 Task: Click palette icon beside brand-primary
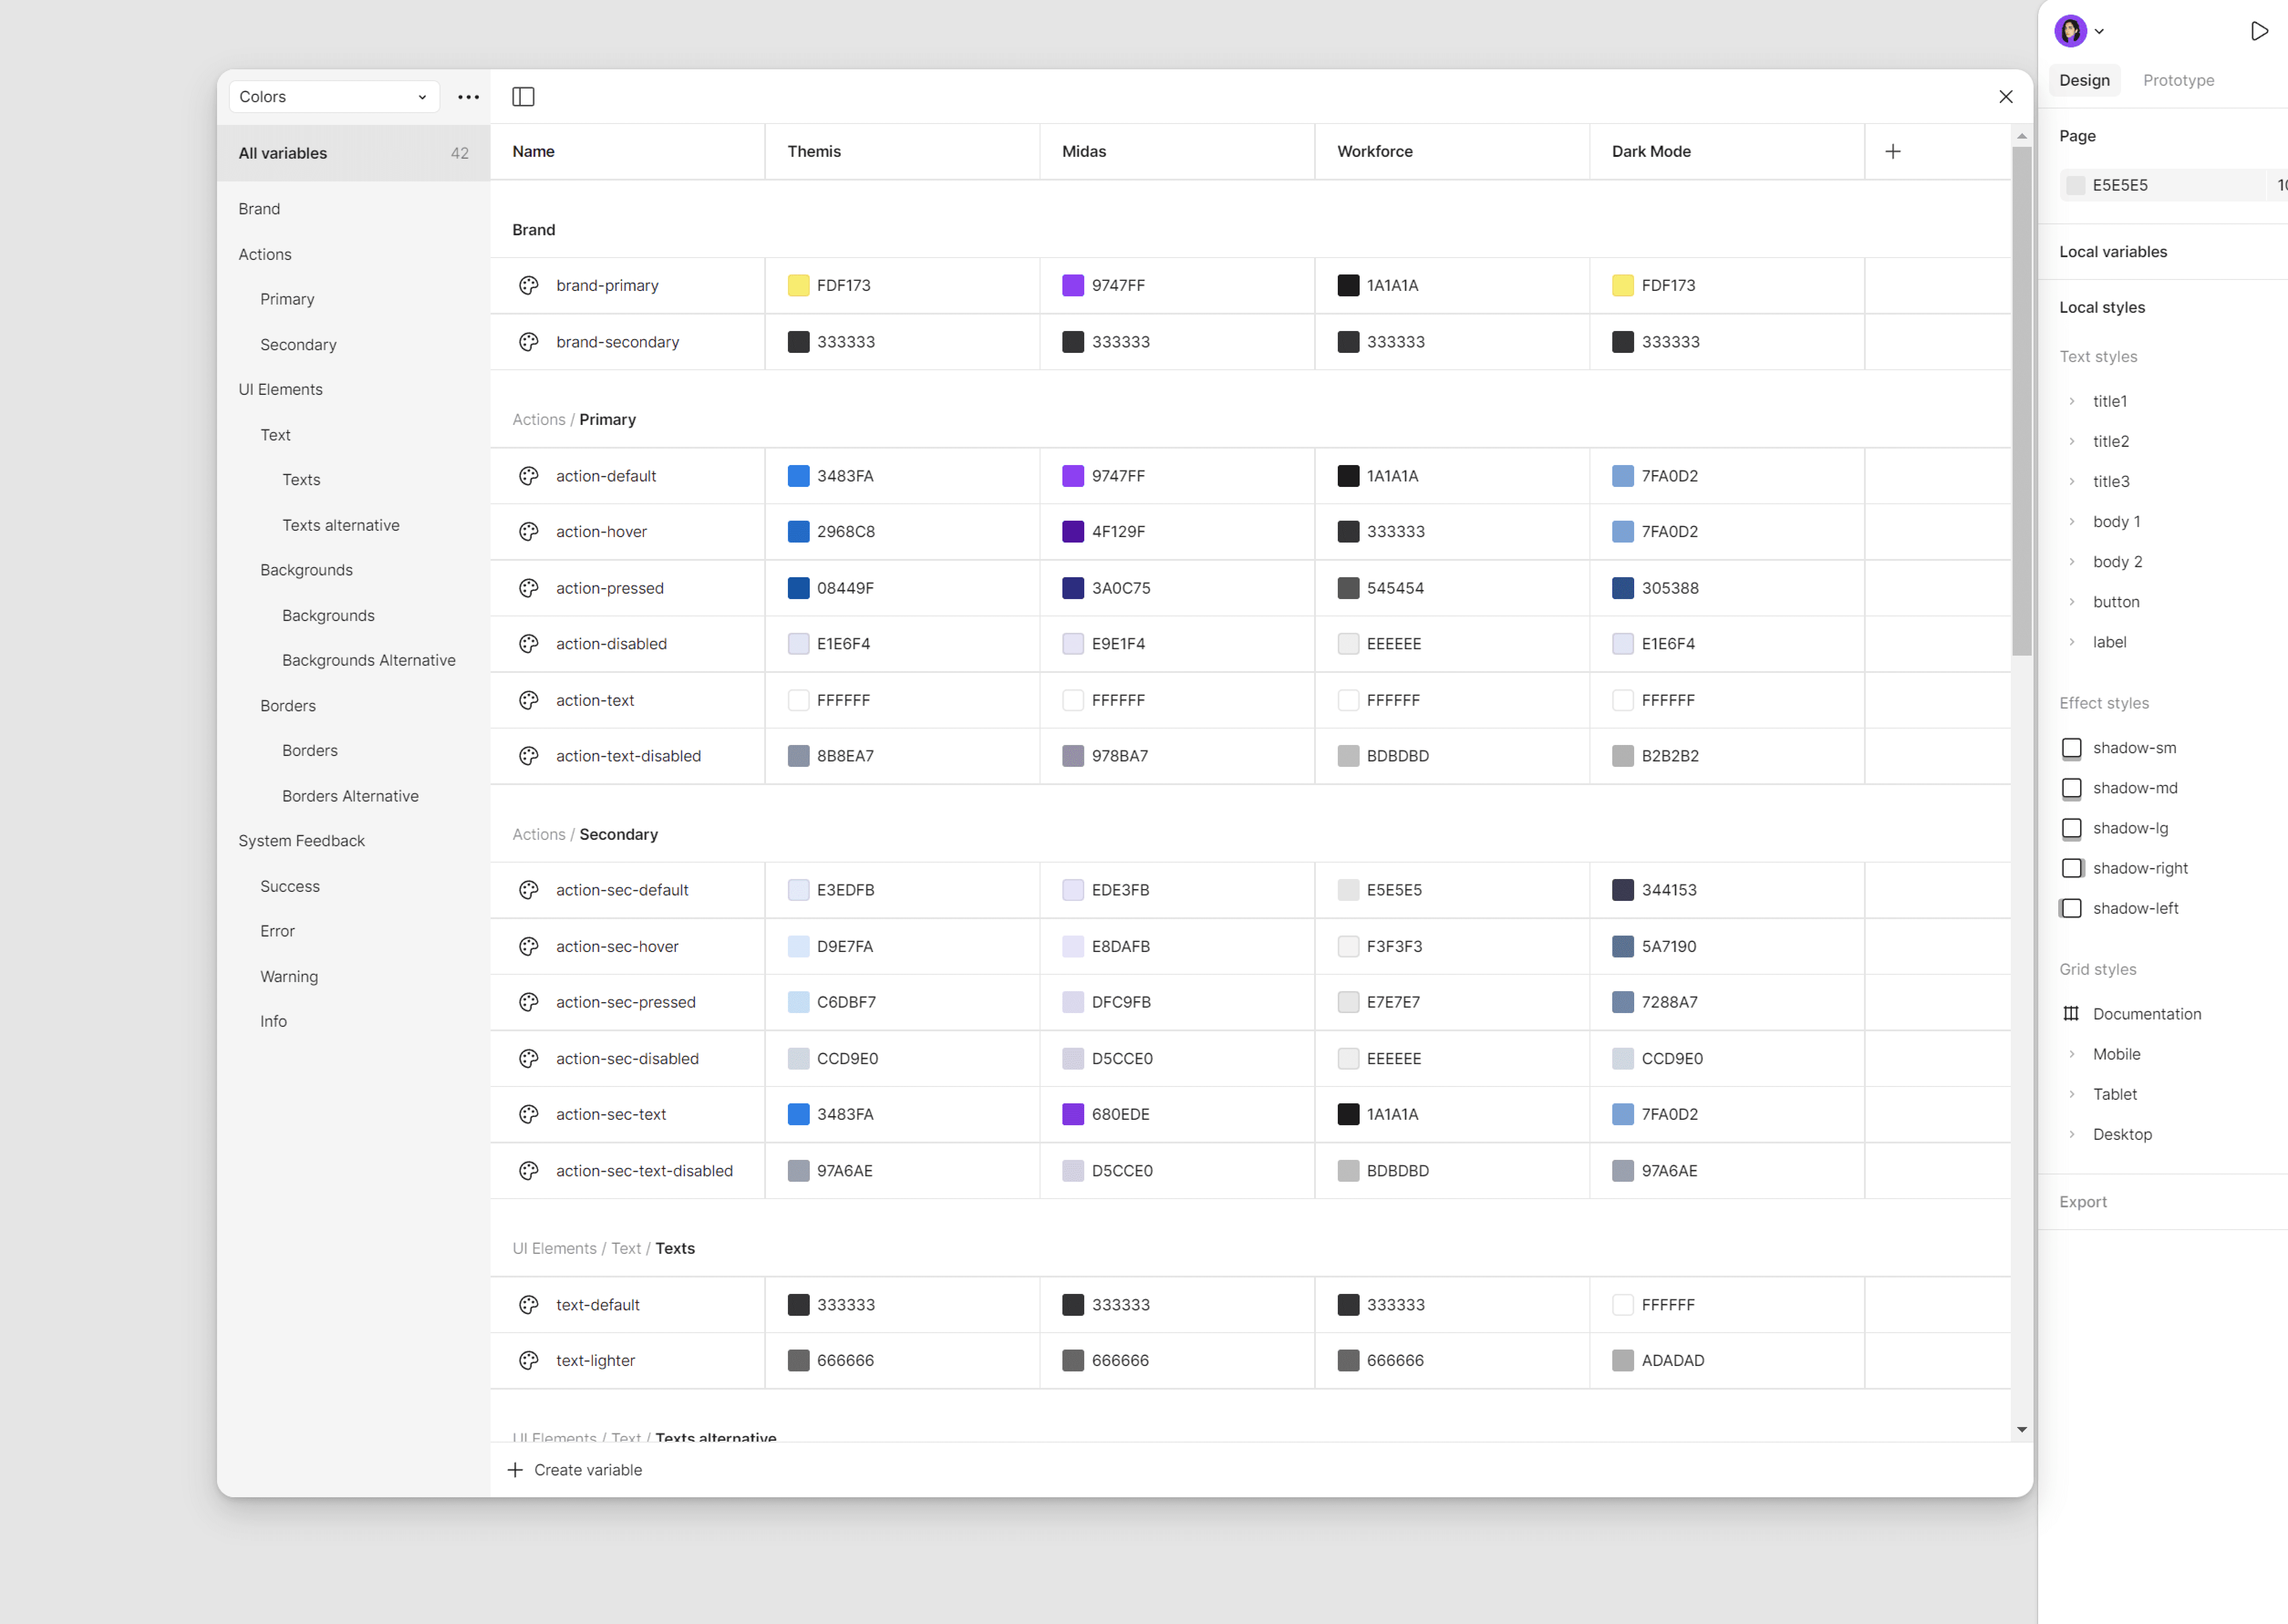pos(529,286)
